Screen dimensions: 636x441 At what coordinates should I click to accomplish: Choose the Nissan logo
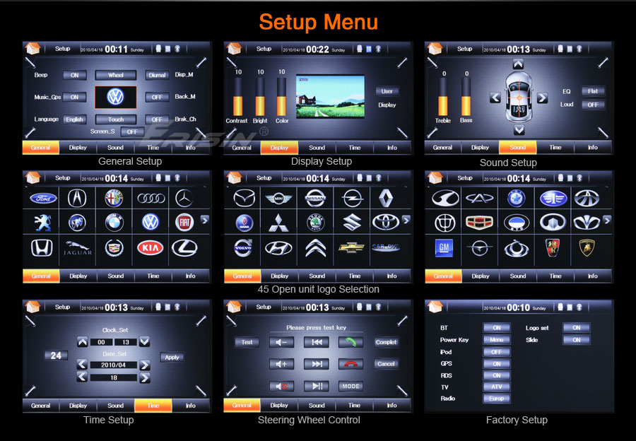[x=316, y=199]
